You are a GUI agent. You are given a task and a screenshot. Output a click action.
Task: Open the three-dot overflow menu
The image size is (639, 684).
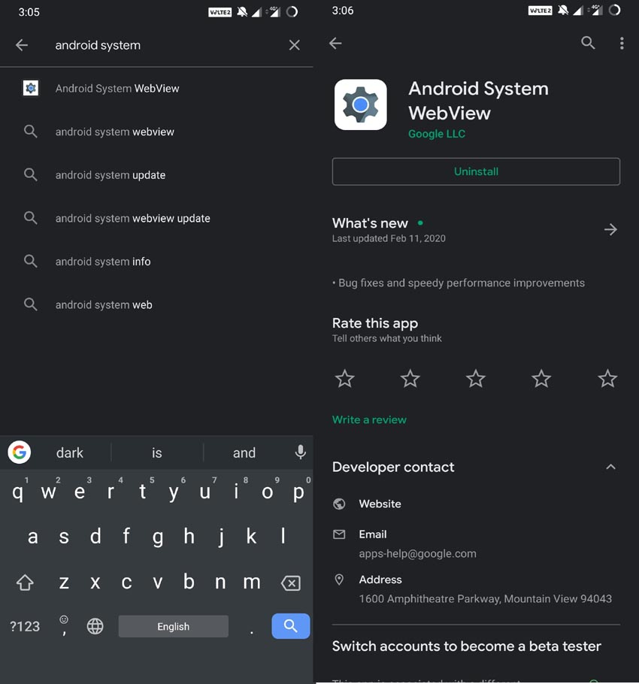pyautogui.click(x=622, y=43)
